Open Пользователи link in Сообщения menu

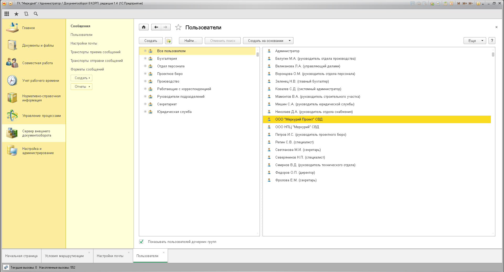coord(81,35)
